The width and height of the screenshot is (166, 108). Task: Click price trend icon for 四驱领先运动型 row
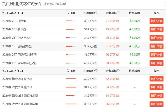click(117, 55)
